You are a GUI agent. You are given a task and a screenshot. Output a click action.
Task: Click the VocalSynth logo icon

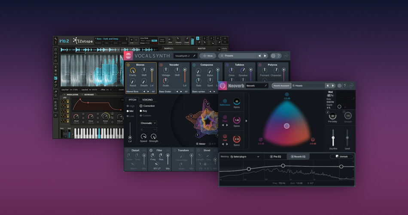pos(128,55)
